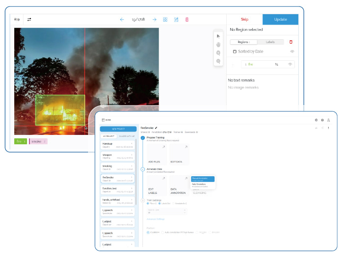Select the Cloudtrain platform radio button
This screenshot has width=344, height=259.
coord(148,232)
